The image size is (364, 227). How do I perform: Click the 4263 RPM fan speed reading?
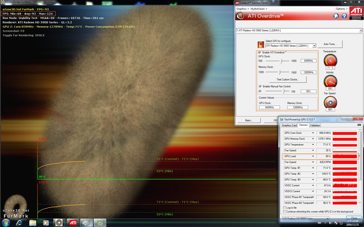[x=324, y=162]
